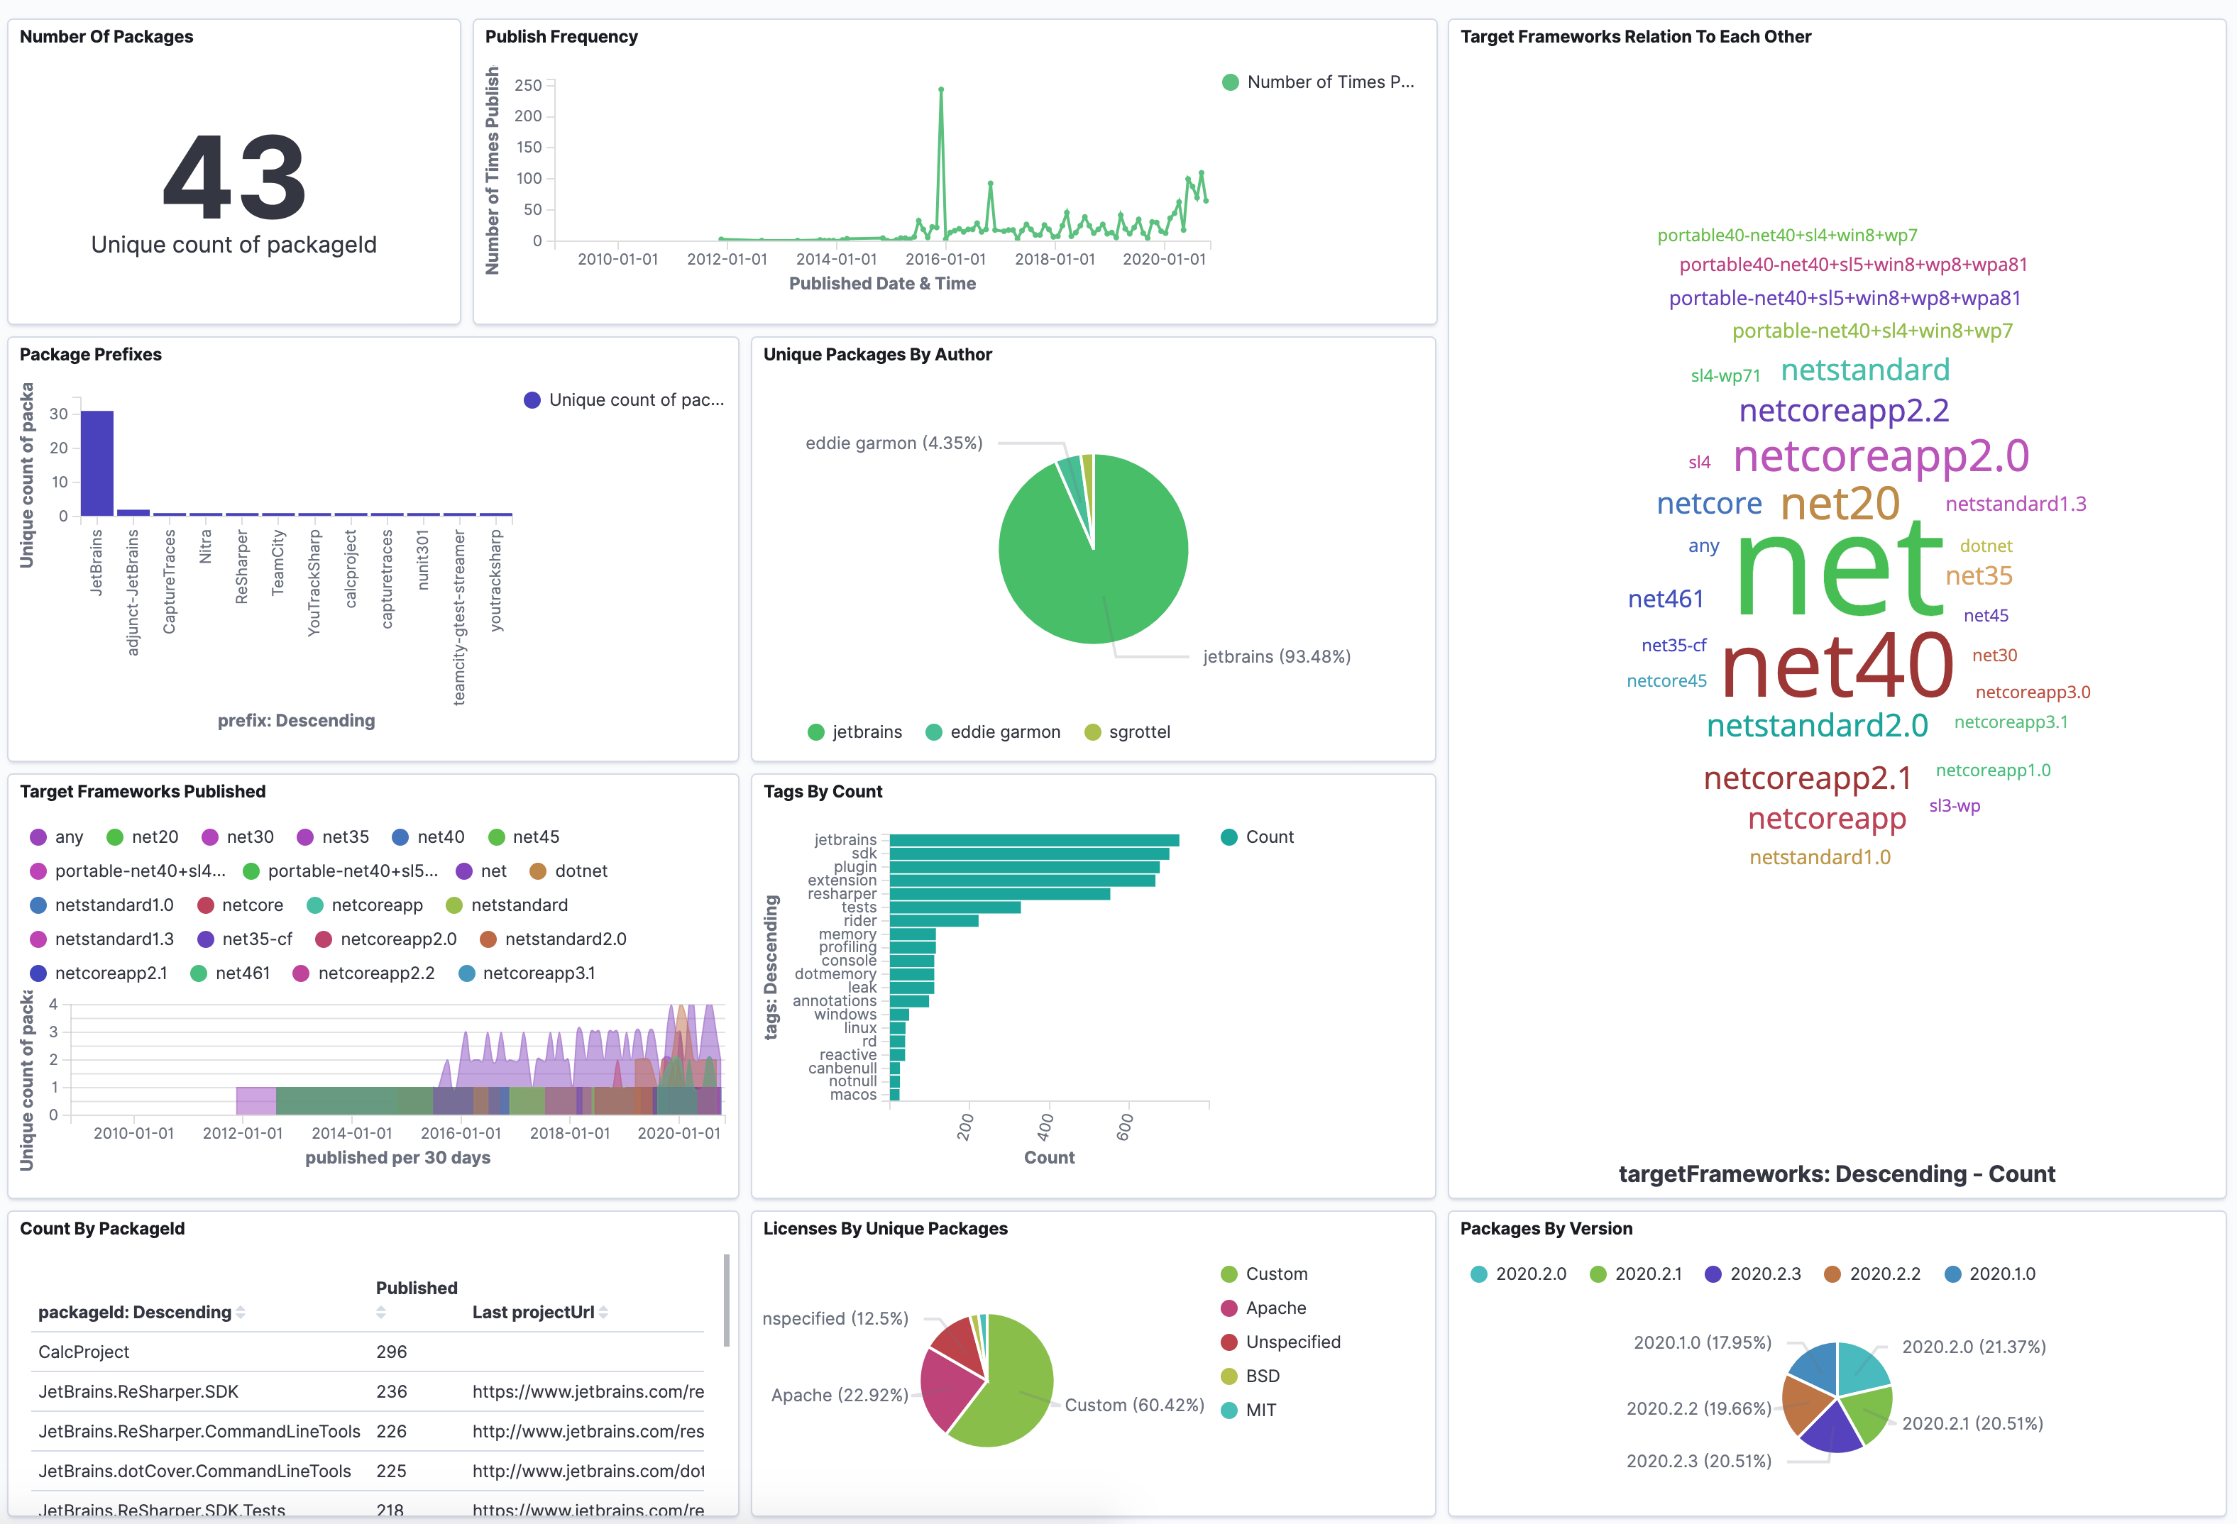
Task: Click the 'MIT' license legend color dot
Action: [x=1229, y=1410]
